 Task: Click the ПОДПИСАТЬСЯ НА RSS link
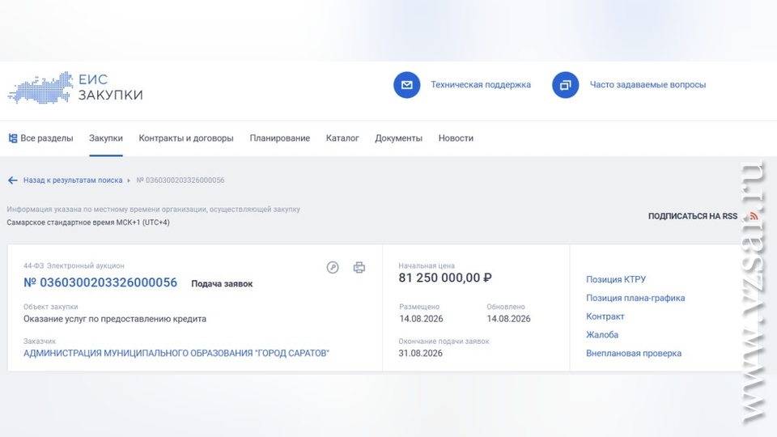tap(693, 216)
